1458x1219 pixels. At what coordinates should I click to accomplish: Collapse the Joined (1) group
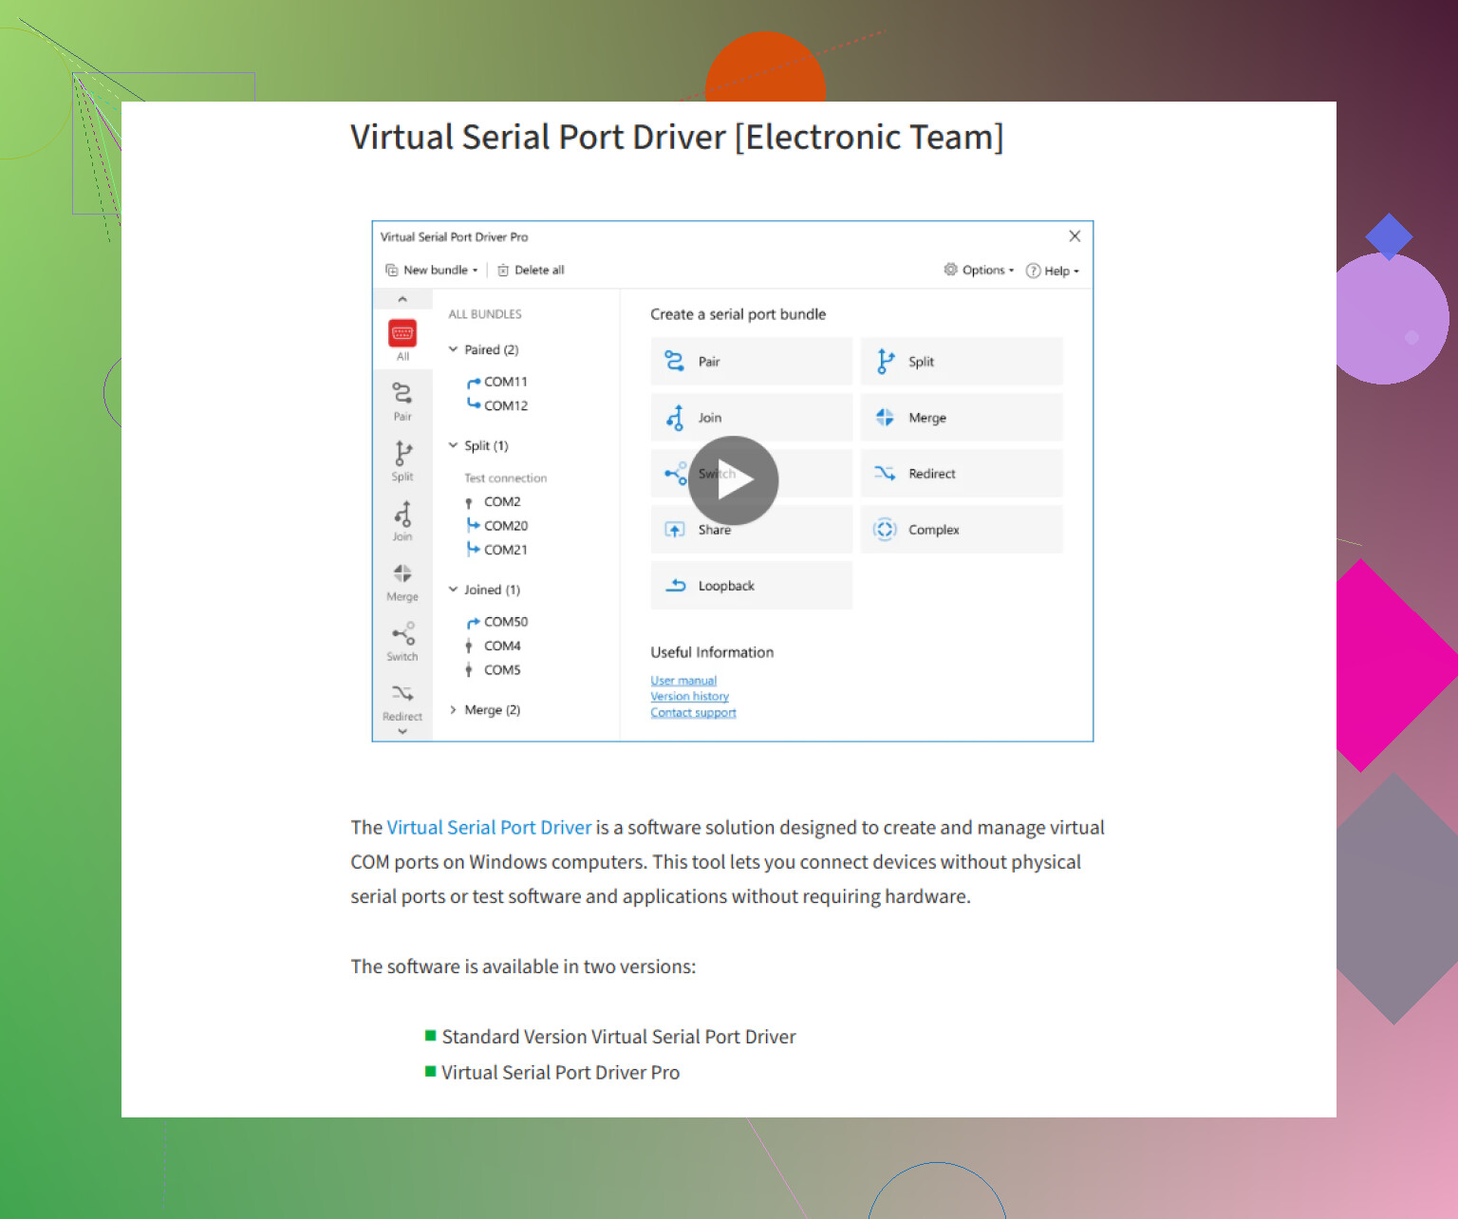click(454, 590)
